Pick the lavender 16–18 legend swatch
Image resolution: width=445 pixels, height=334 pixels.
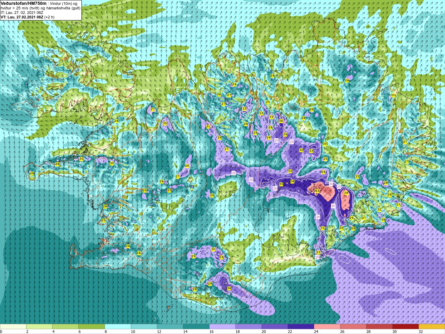click(x=222, y=327)
